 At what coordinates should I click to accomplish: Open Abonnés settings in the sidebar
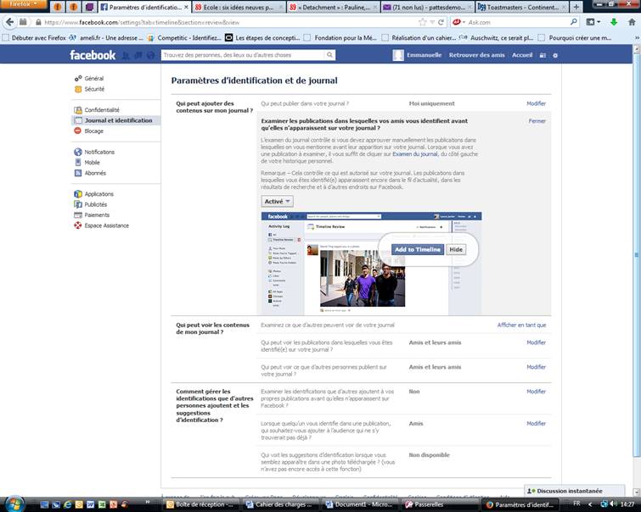click(x=95, y=173)
